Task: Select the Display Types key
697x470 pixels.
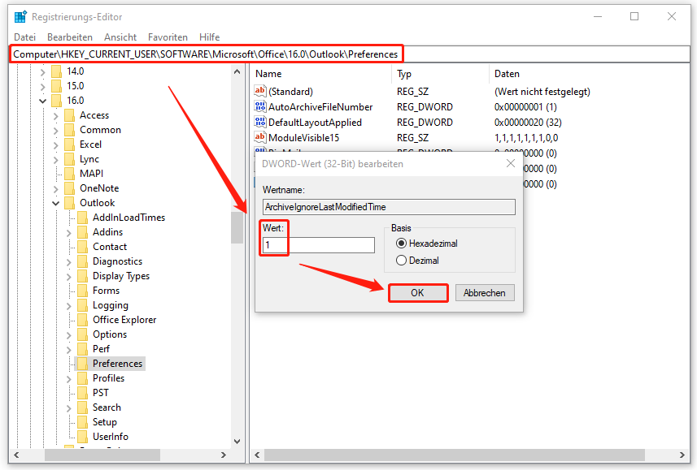Action: (121, 276)
